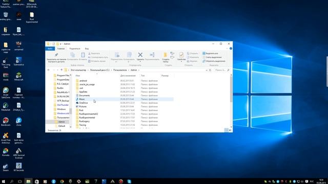Click the File Explorer taskbar button

pyautogui.click(x=28, y=181)
